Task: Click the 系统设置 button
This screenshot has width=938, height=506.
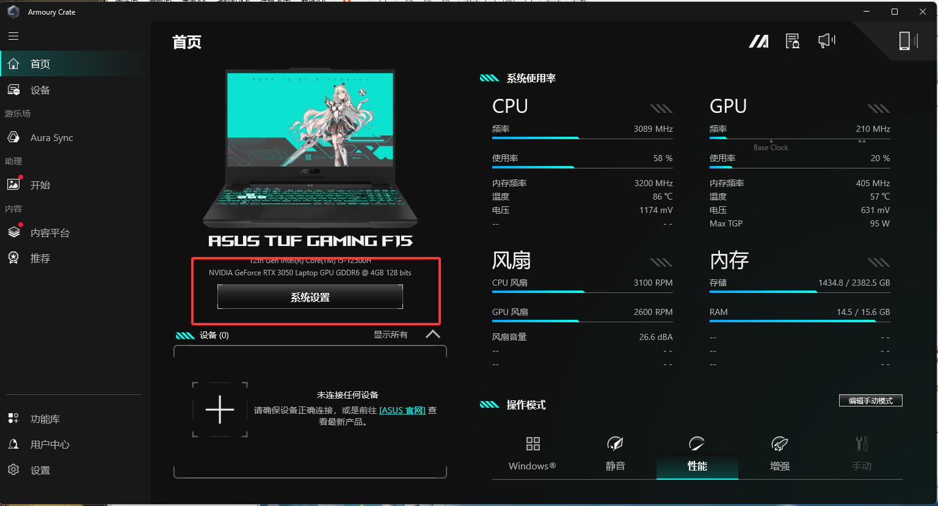Action: 310,297
